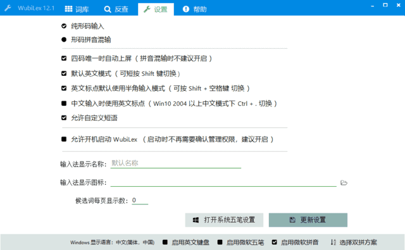The width and height of the screenshot is (405, 250).
Task: Click the WubiLex wrench logo icon
Action: tap(8, 8)
